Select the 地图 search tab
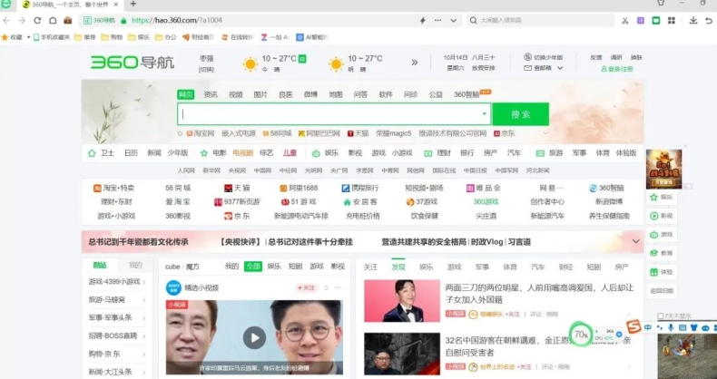This screenshot has width=717, height=379. pos(336,94)
